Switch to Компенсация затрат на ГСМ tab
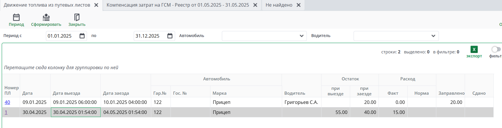502x128 pixels. pyautogui.click(x=178, y=5)
